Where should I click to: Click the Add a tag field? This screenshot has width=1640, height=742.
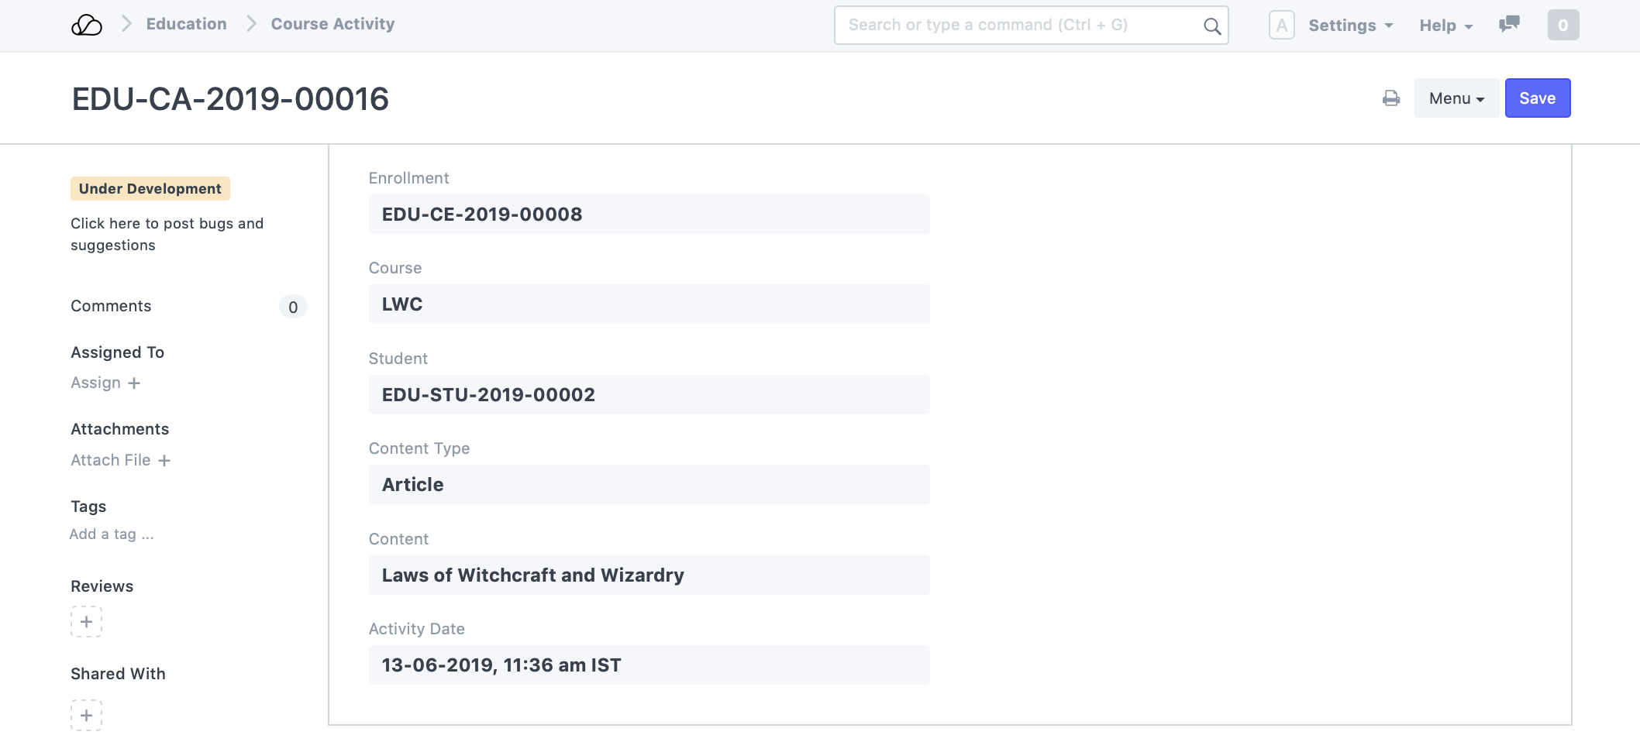pyautogui.click(x=112, y=534)
